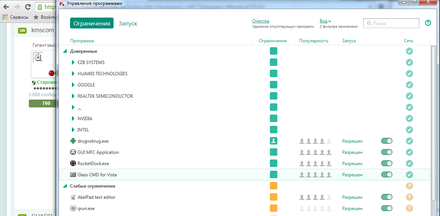Viewport: 440px width, 216px height.
Task: Switch to the Запуск tab
Action: coord(128,23)
